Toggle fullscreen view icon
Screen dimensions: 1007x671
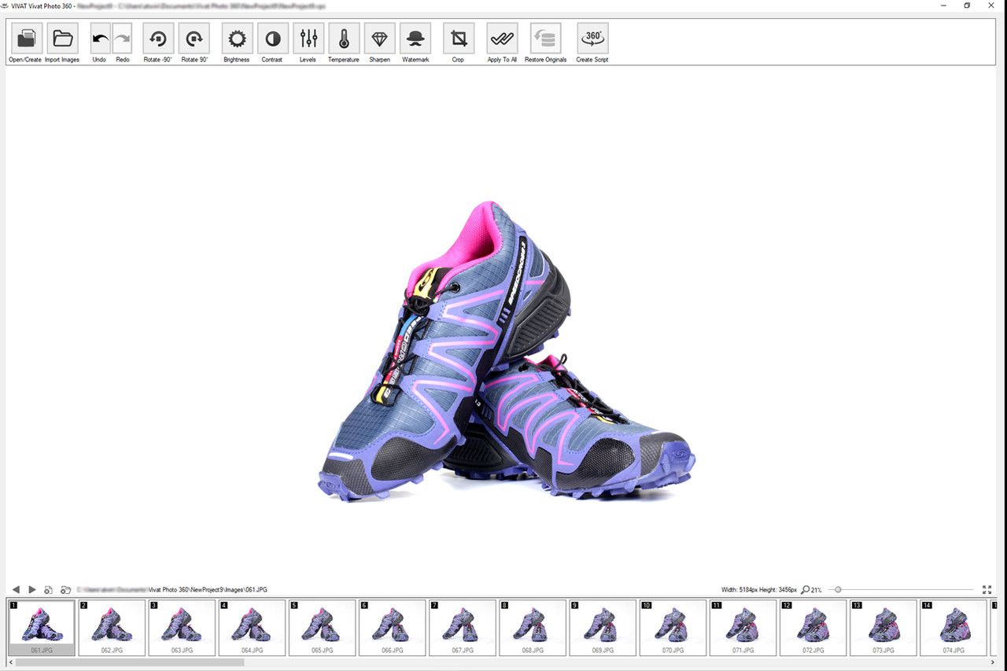tap(987, 589)
